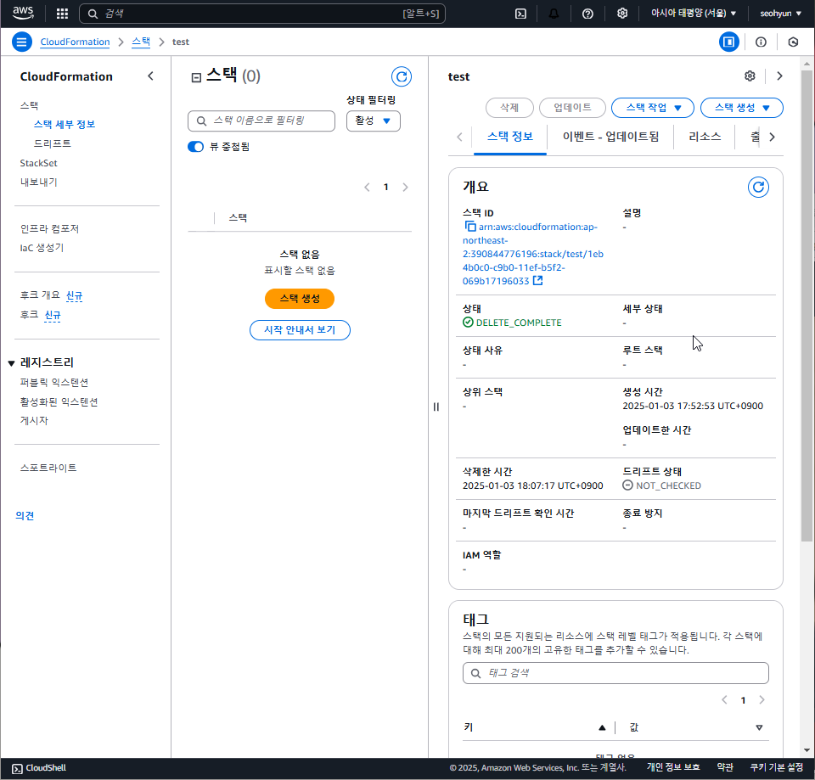This screenshot has width=815, height=780.
Task: Open the 의견 feedback link
Action: pos(25,515)
